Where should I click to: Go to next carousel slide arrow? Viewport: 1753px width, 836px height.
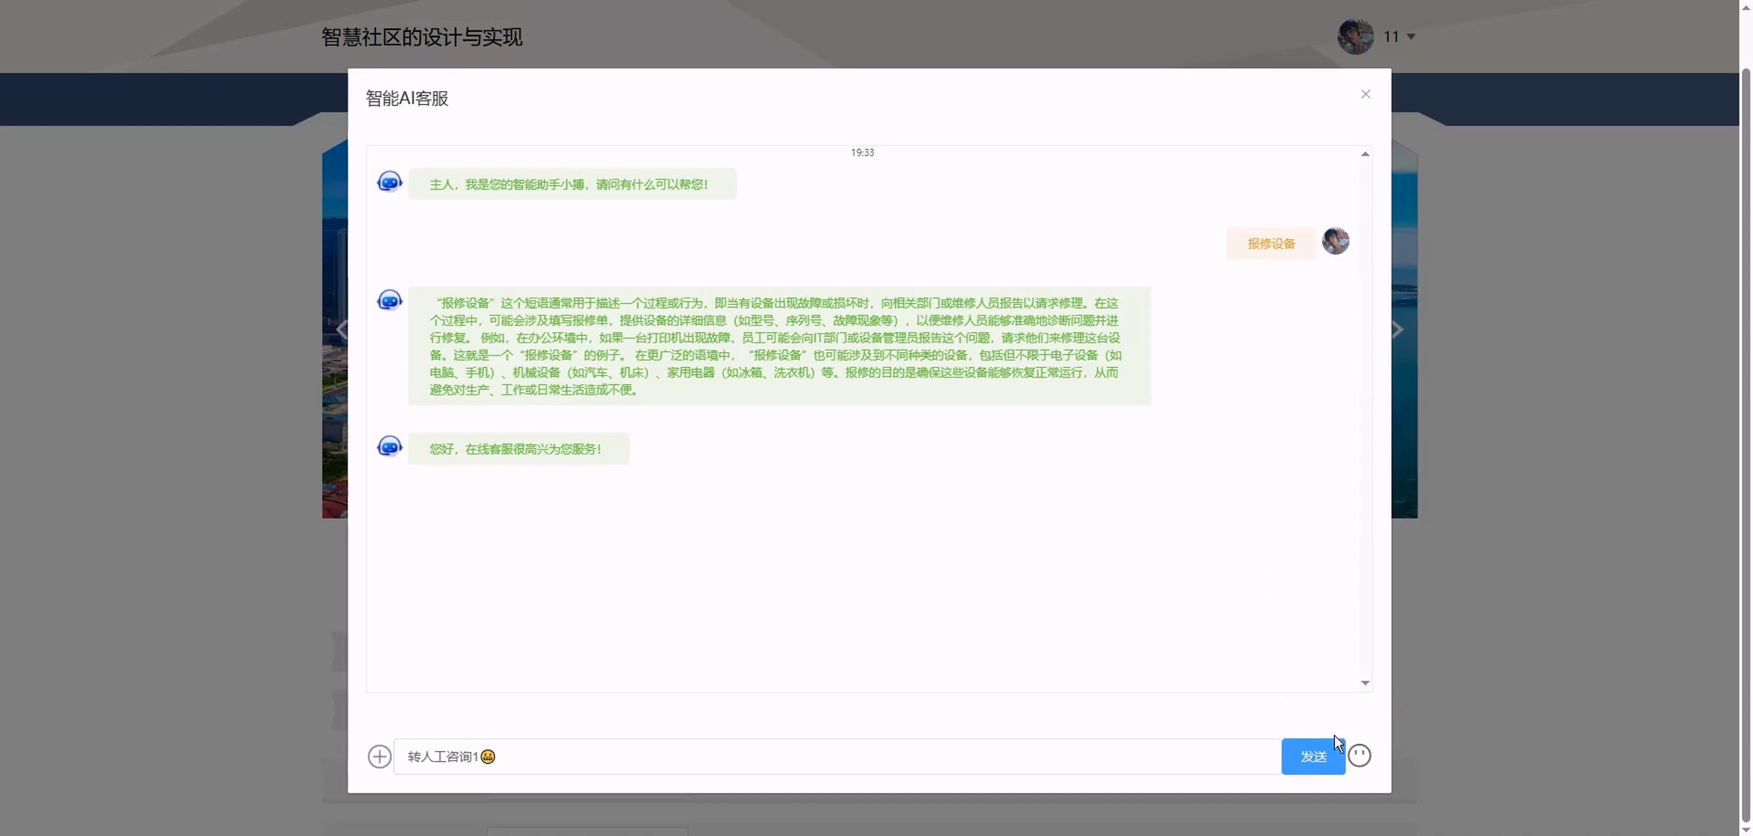tap(1397, 330)
